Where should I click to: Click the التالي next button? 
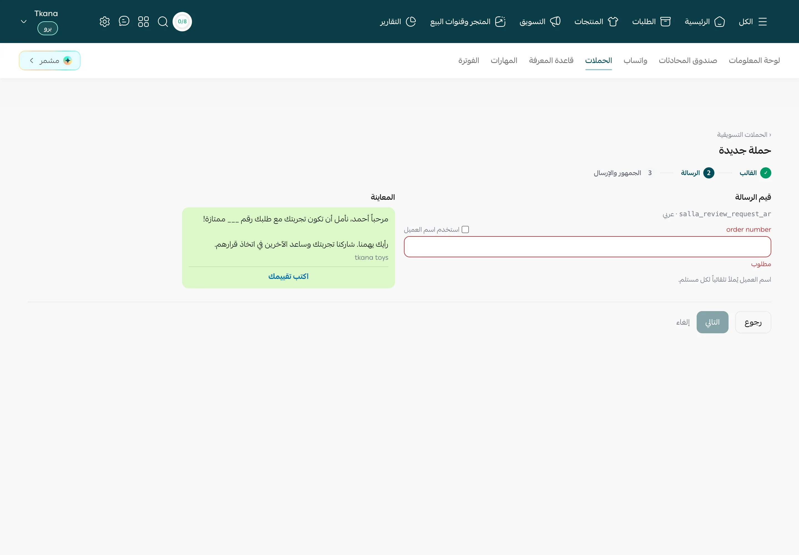(712, 322)
